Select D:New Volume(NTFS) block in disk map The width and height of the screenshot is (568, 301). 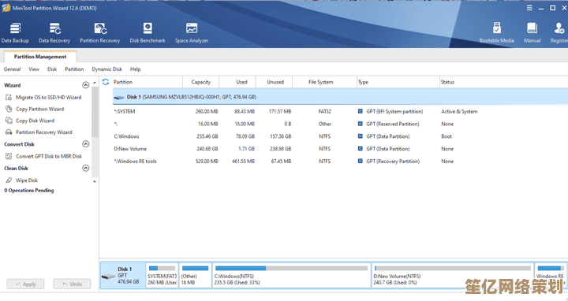tap(453, 275)
